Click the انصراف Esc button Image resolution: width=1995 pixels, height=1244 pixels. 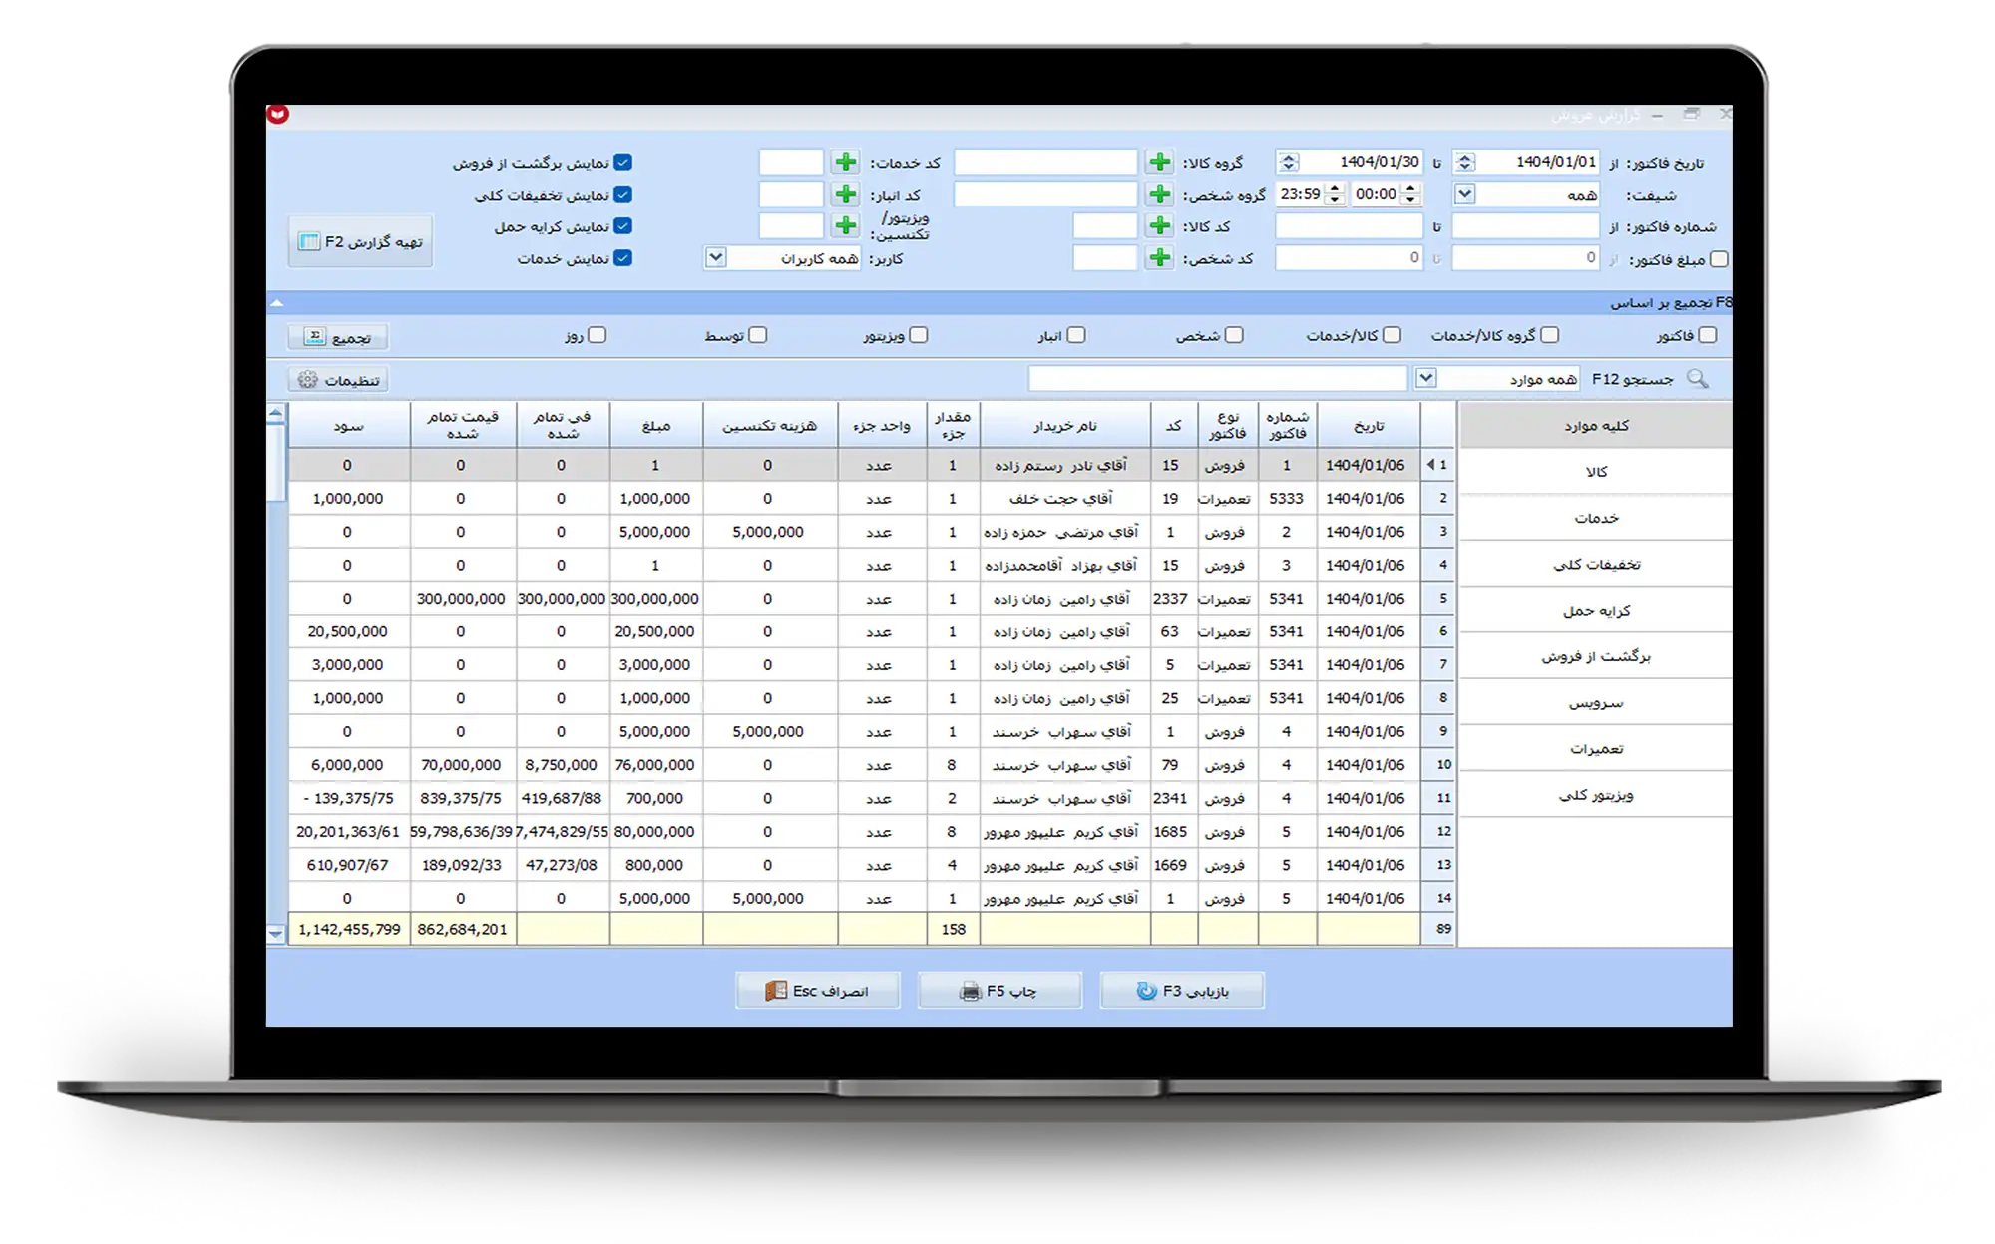tap(817, 991)
